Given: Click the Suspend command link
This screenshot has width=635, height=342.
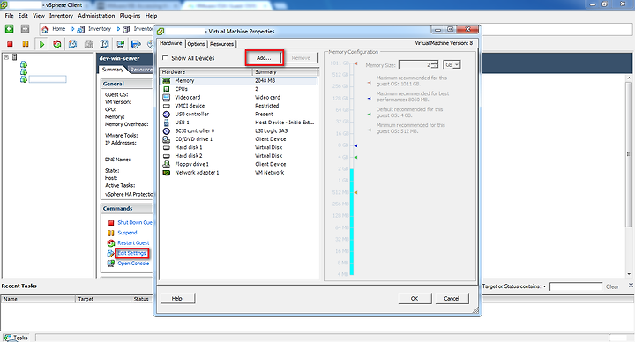Looking at the screenshot, I should pyautogui.click(x=127, y=233).
